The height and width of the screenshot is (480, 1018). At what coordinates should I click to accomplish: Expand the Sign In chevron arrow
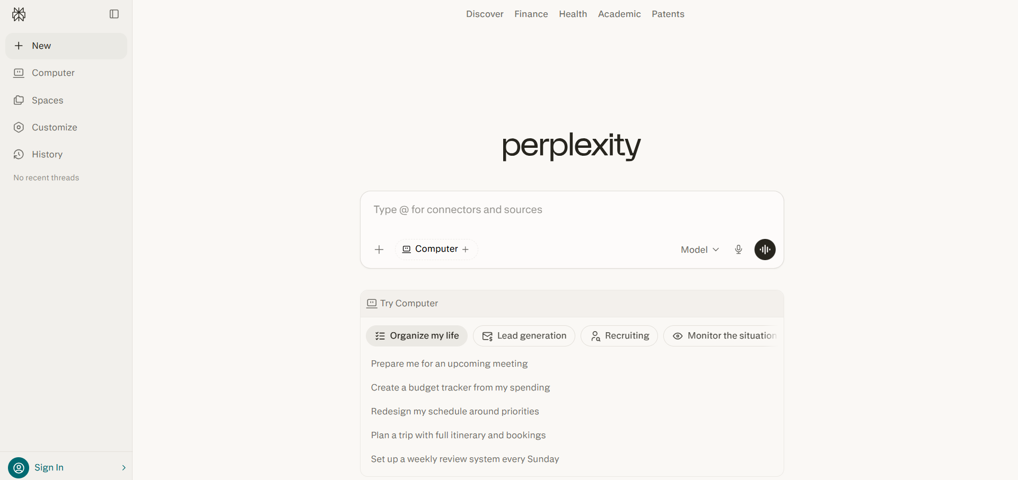[124, 468]
